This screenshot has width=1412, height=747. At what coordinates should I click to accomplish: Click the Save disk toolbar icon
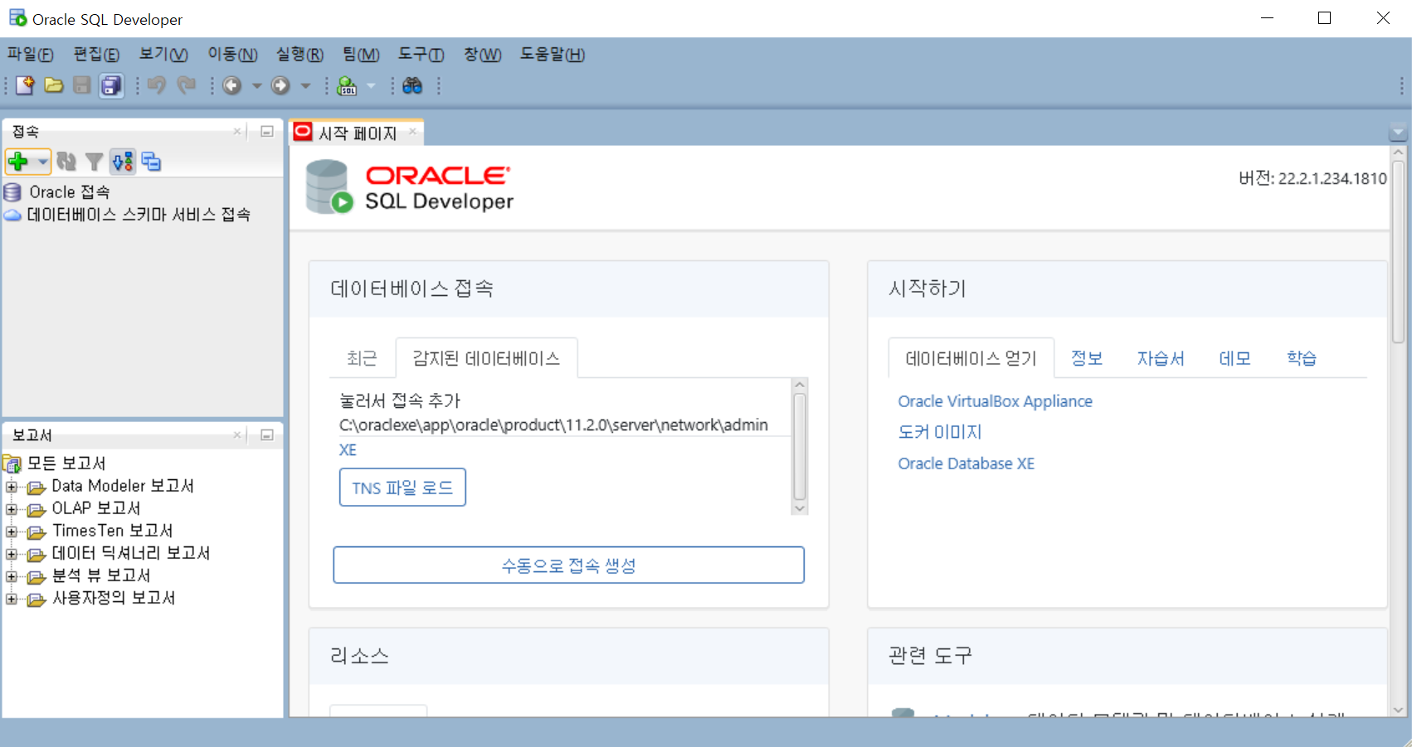coord(81,85)
